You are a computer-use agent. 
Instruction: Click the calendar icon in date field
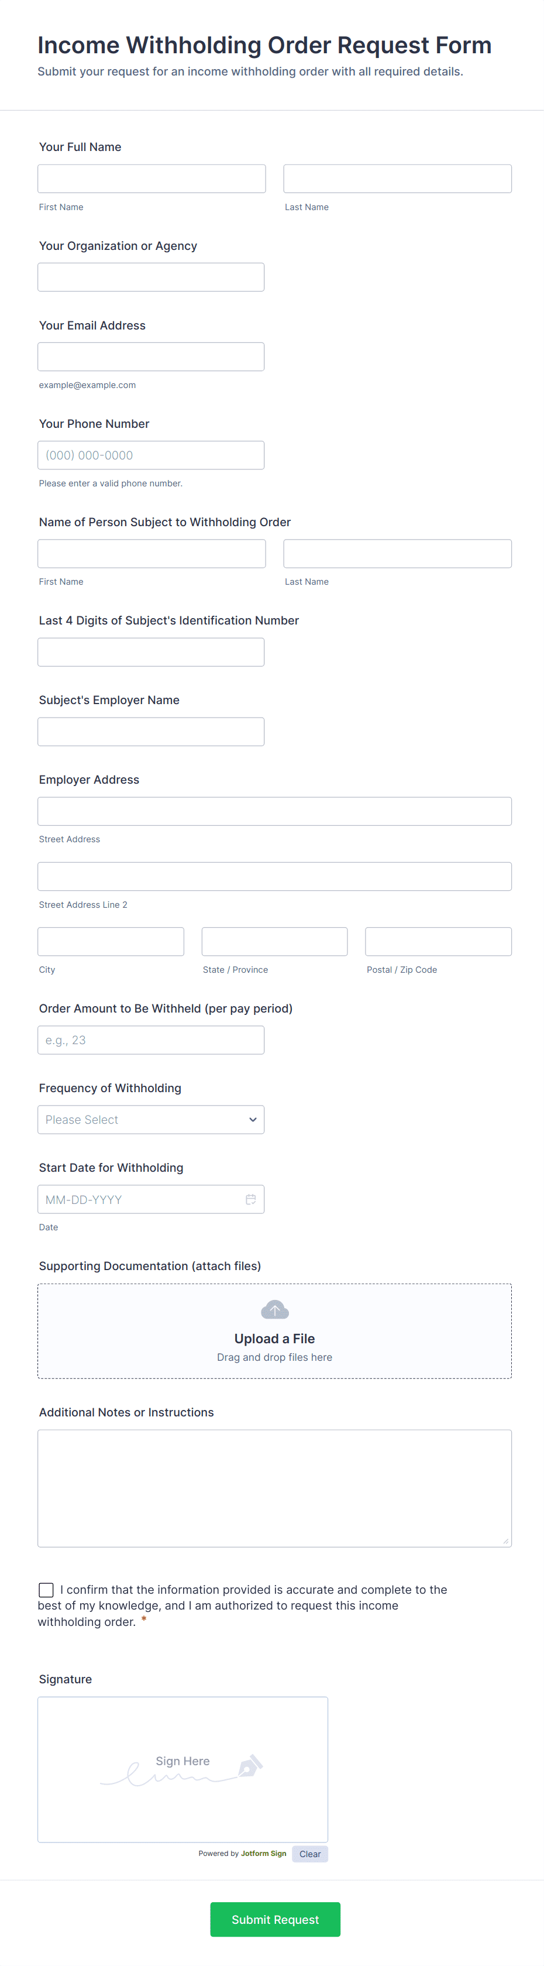pos(250,1199)
